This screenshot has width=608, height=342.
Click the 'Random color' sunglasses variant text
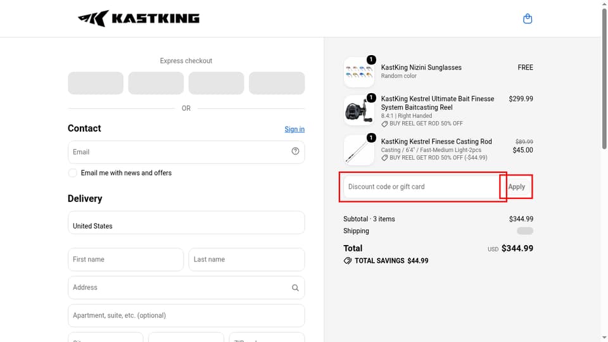(x=398, y=76)
